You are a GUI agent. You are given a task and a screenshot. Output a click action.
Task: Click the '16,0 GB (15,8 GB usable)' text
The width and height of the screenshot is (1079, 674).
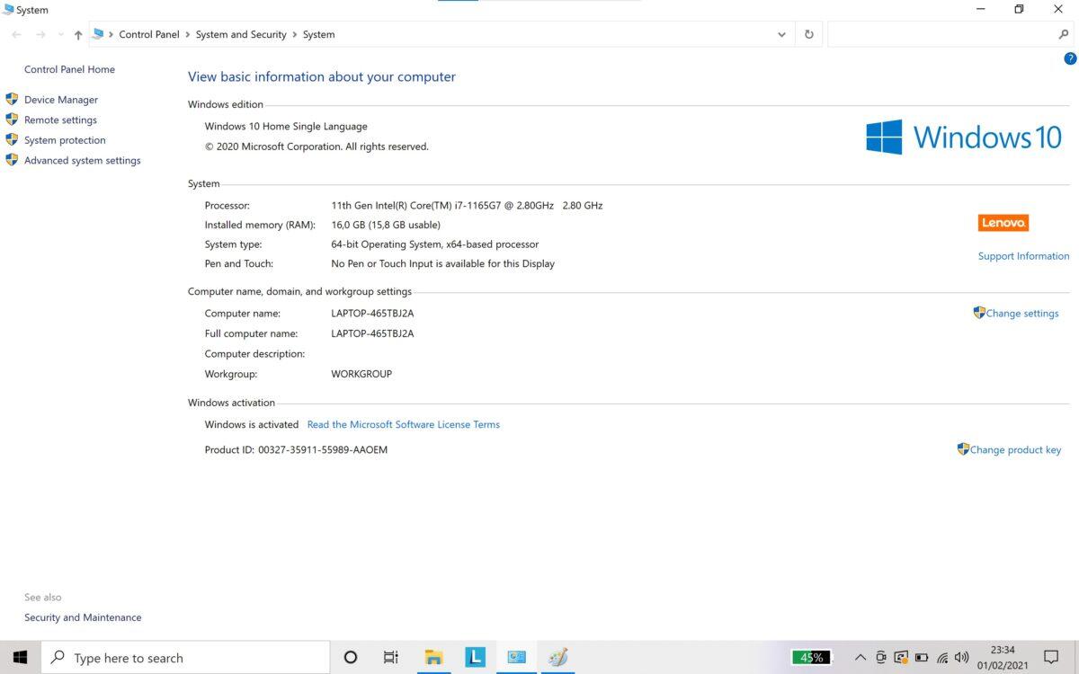386,225
